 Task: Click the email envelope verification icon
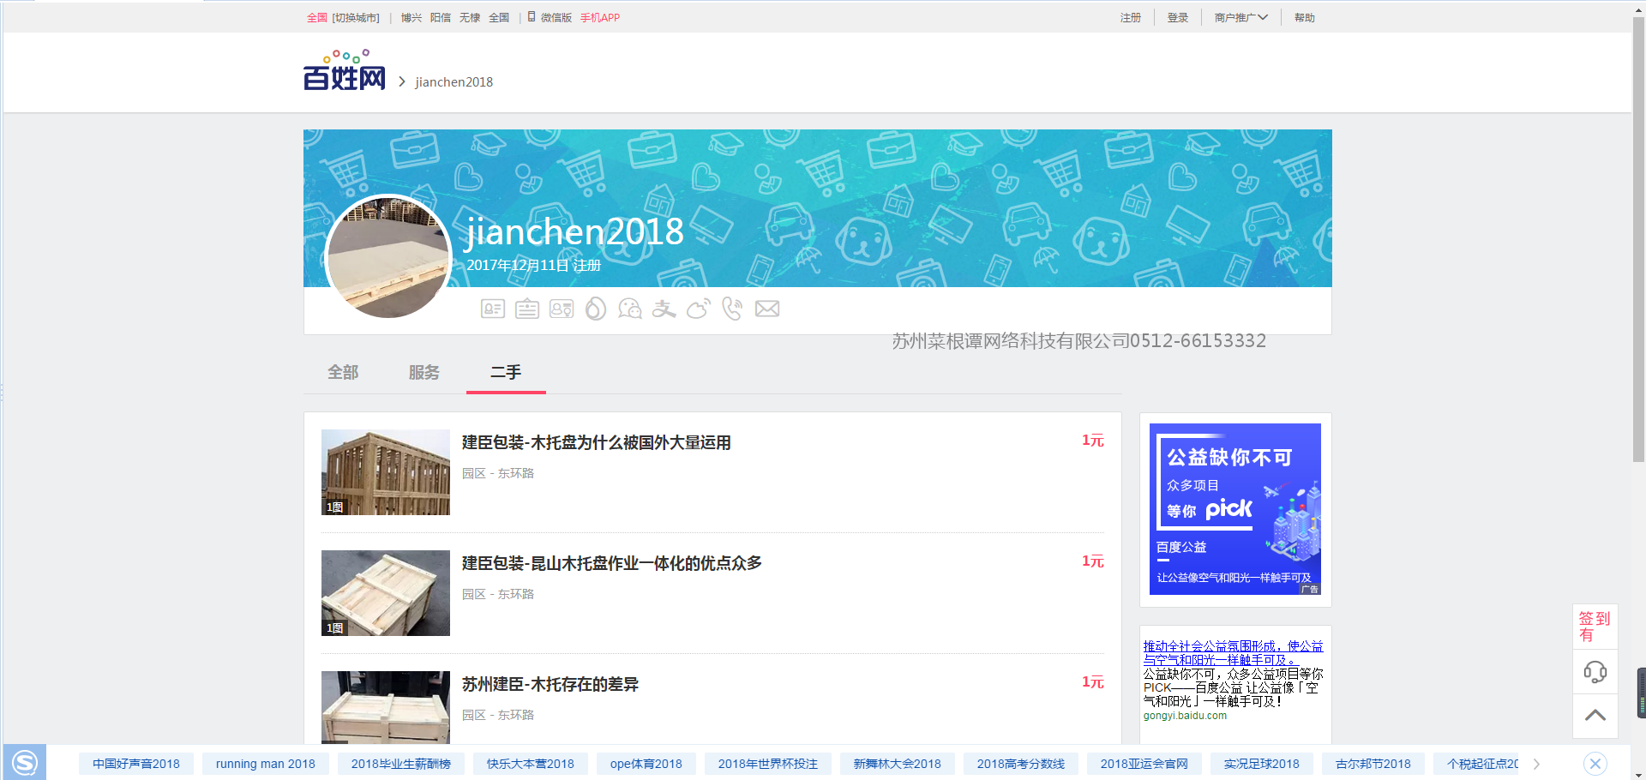(767, 309)
